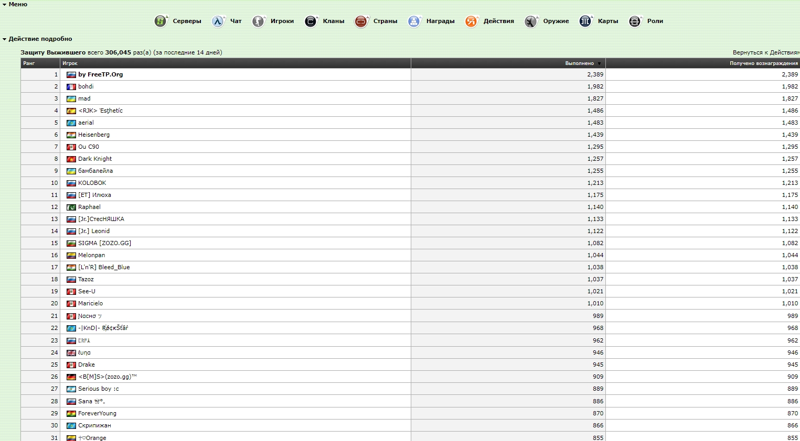Click the Ранг column header

pyautogui.click(x=29, y=63)
